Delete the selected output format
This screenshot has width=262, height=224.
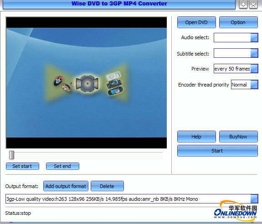(107, 186)
